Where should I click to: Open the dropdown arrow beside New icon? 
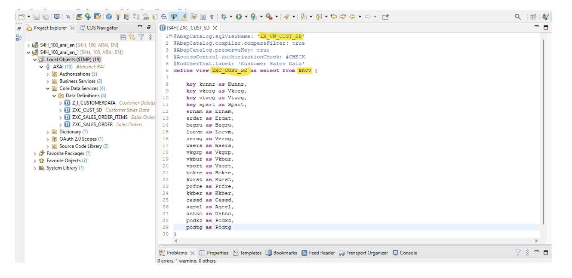[x=28, y=17]
